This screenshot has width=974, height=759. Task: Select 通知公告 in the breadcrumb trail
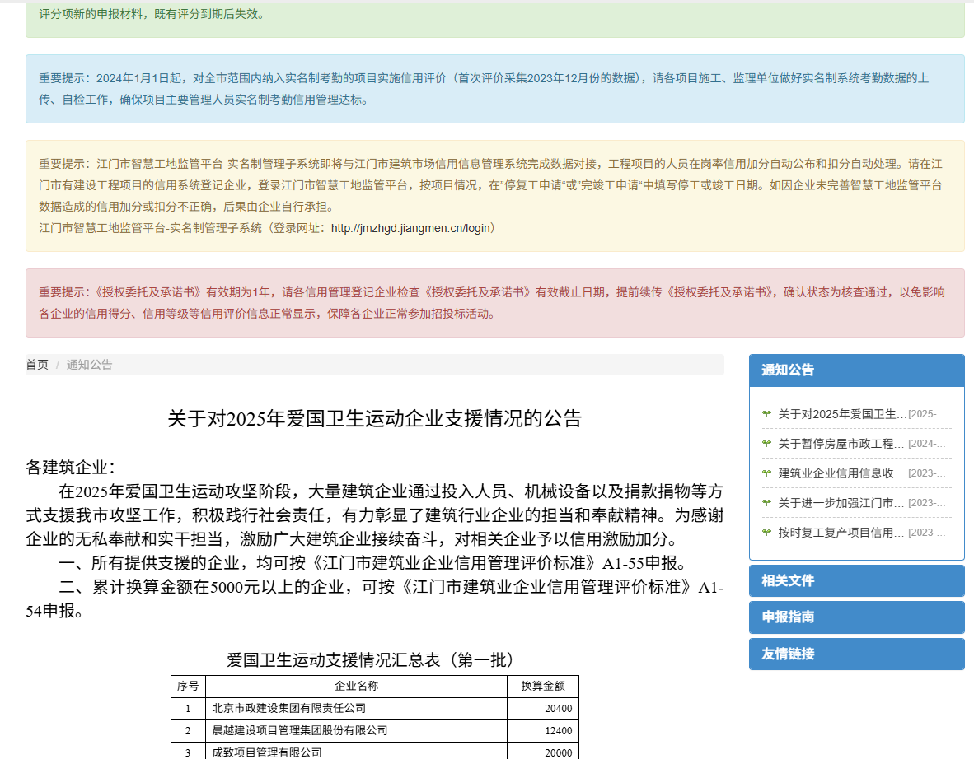[89, 365]
